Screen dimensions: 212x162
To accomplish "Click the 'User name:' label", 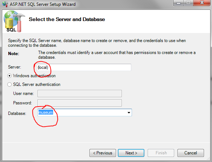I will tap(23, 94).
